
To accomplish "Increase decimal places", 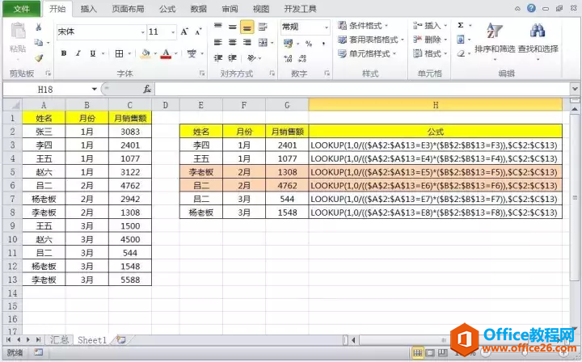I will pos(288,58).
